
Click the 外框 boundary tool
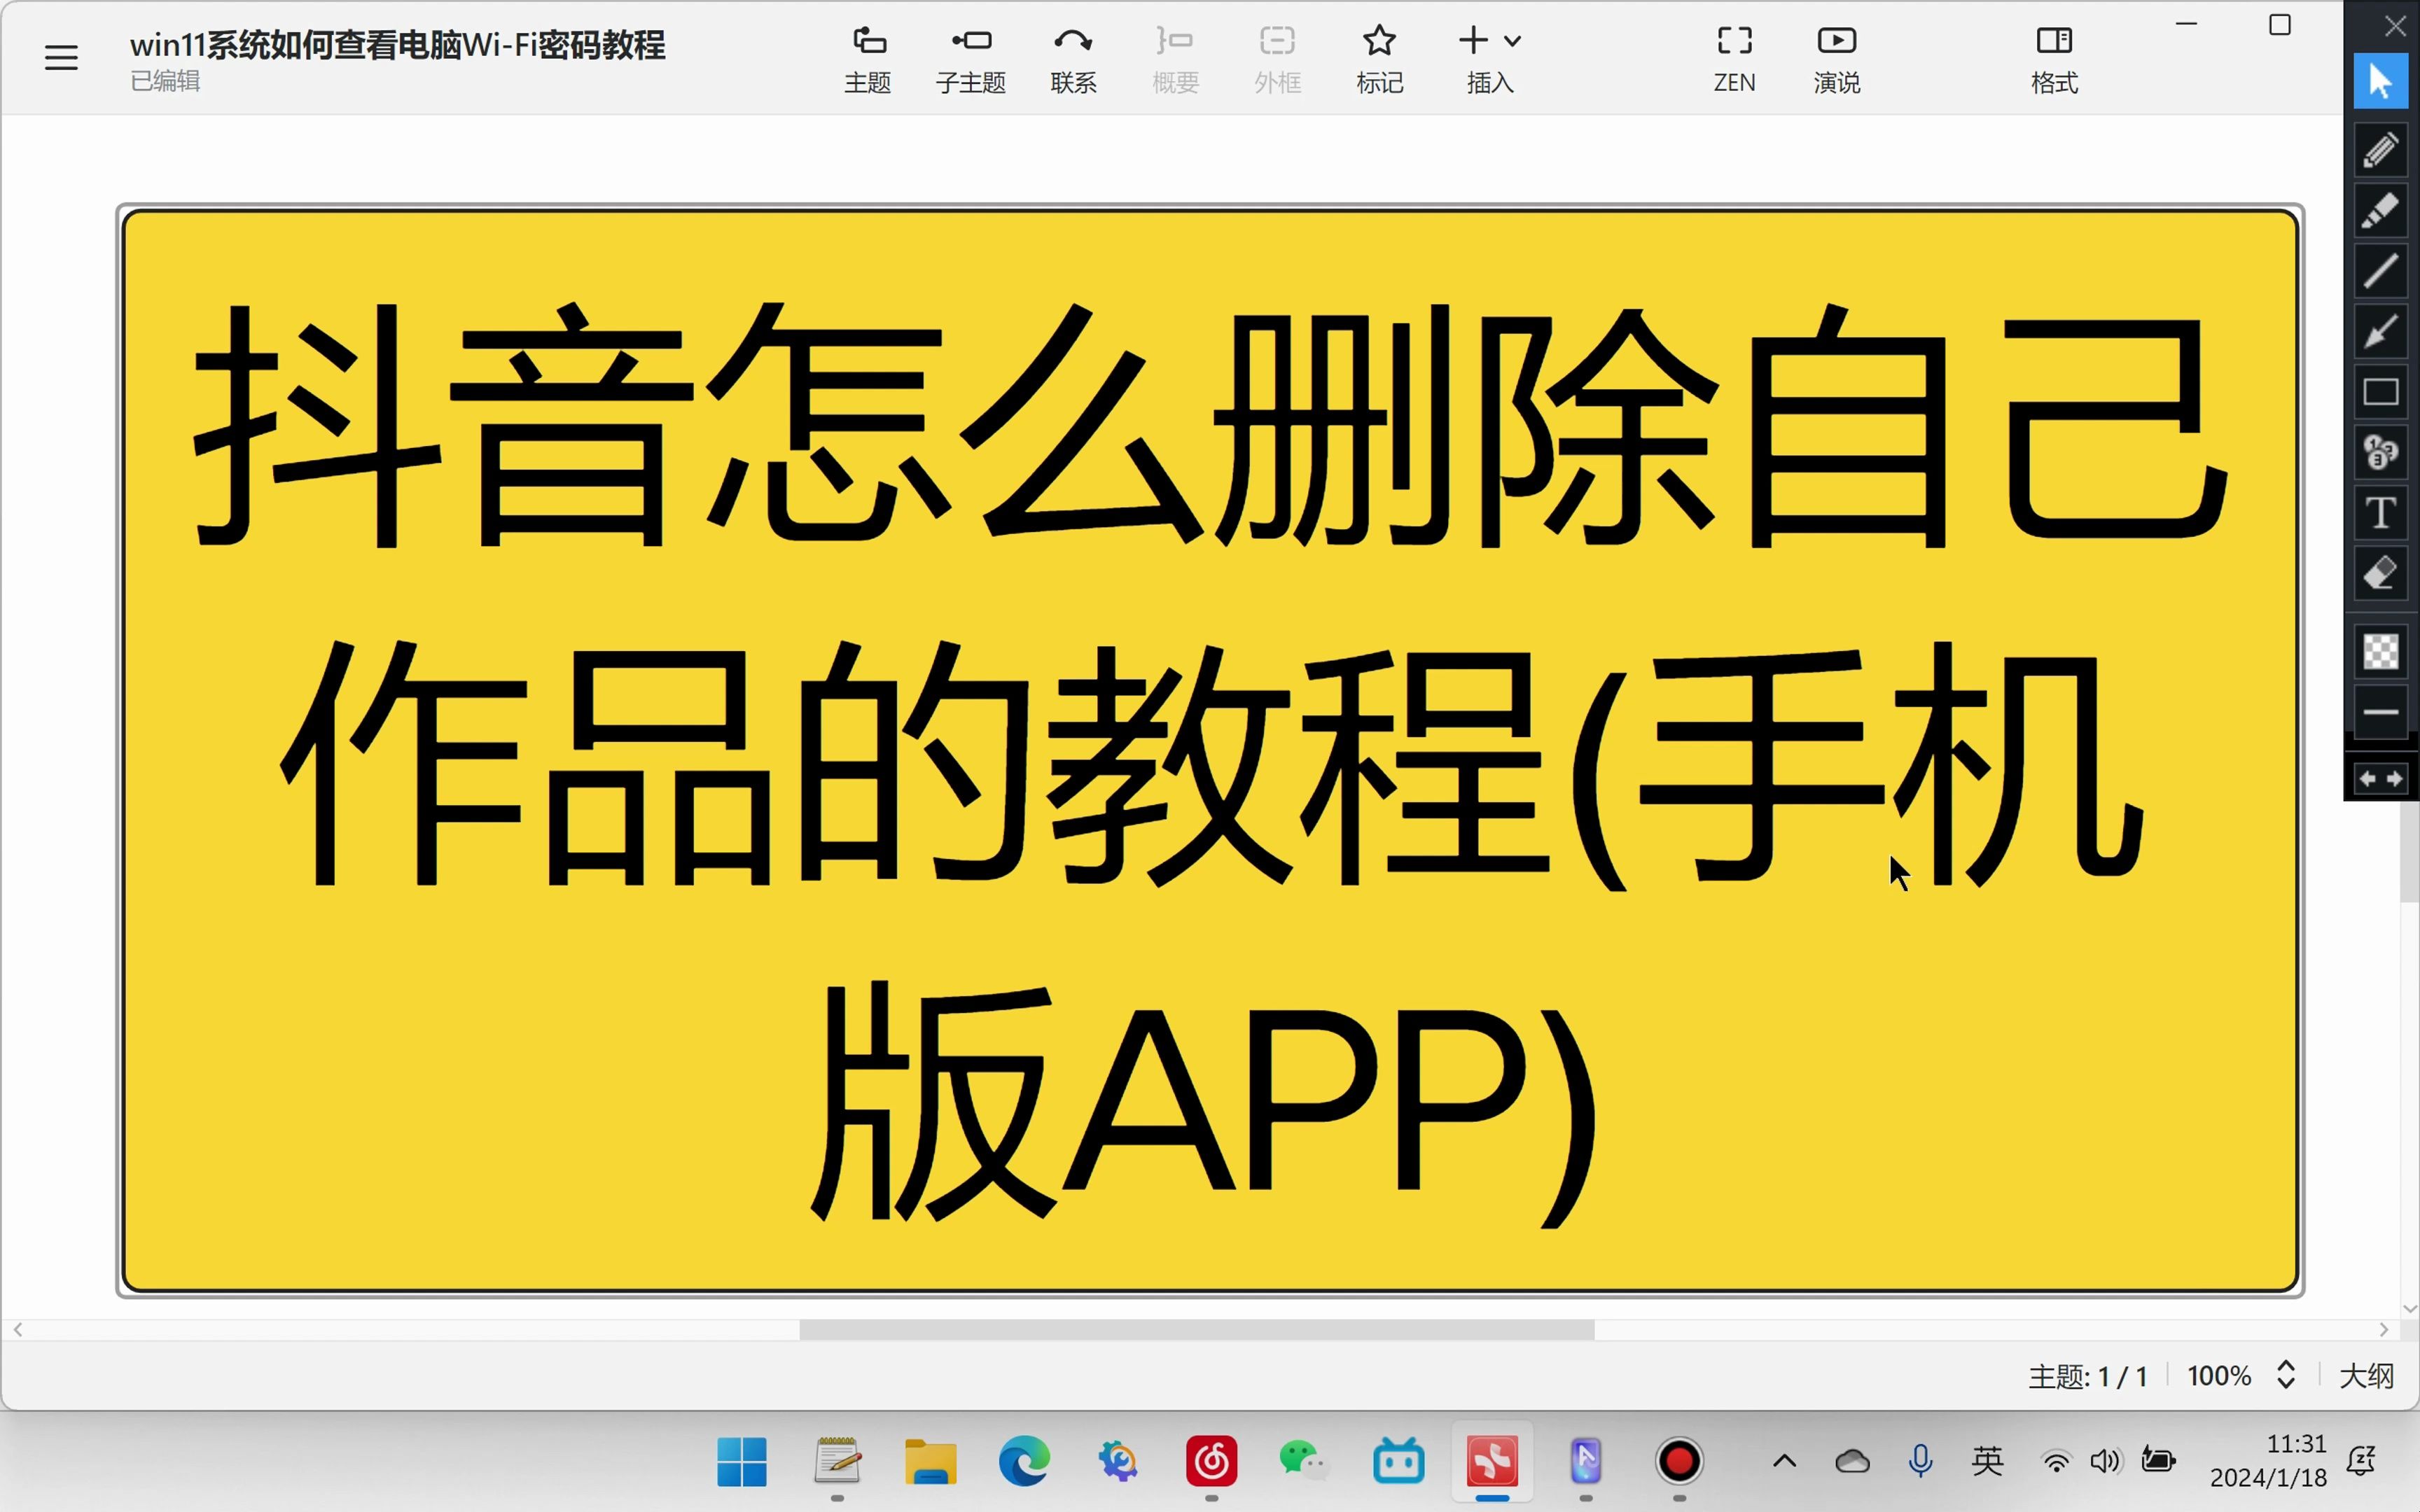coord(1278,60)
